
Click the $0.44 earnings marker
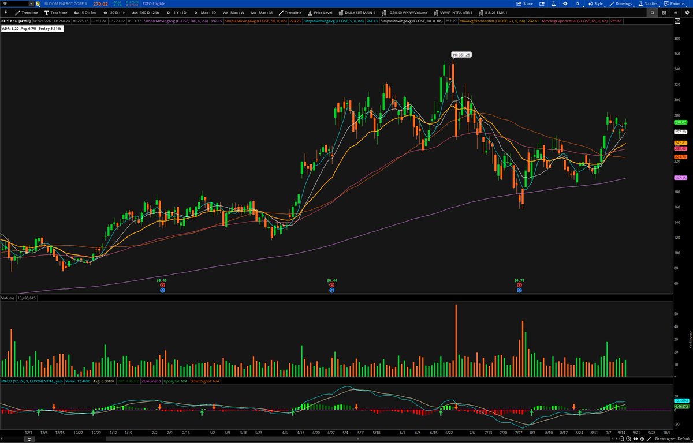coord(331,281)
